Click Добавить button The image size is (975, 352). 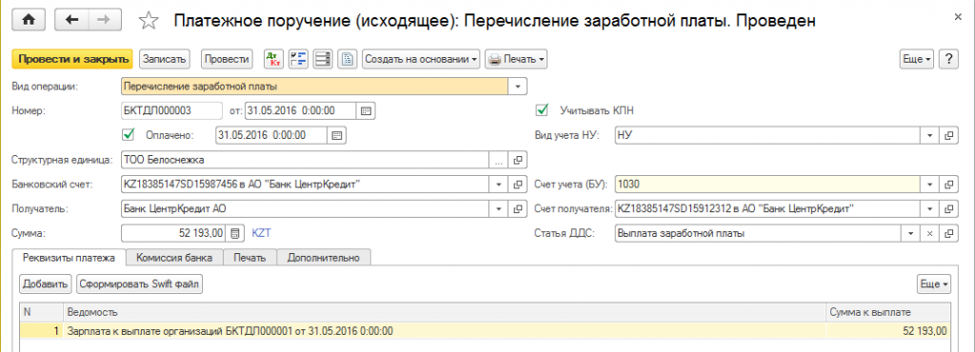click(46, 284)
